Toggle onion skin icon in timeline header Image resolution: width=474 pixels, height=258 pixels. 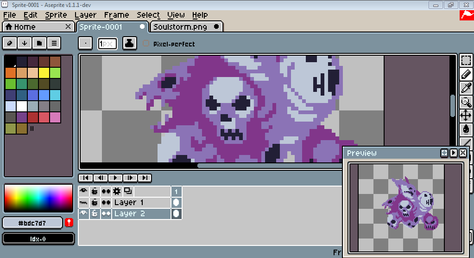(128, 191)
